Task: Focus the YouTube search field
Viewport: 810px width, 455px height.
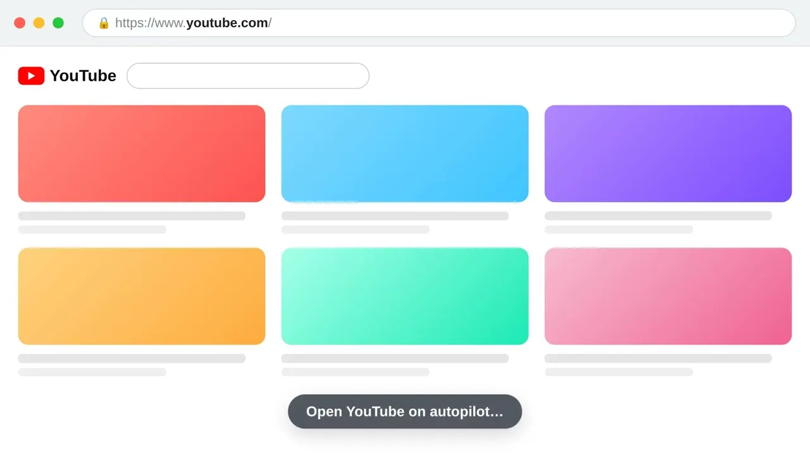Action: point(248,76)
